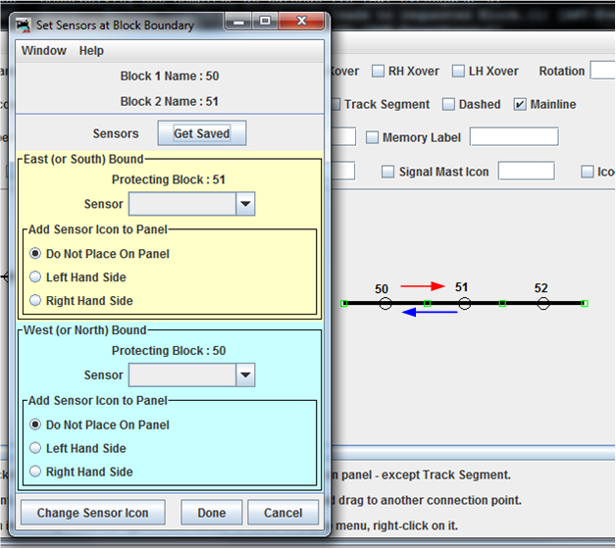This screenshot has width=616, height=549.
Task: Click green end point right of block 52
Action: [x=584, y=304]
